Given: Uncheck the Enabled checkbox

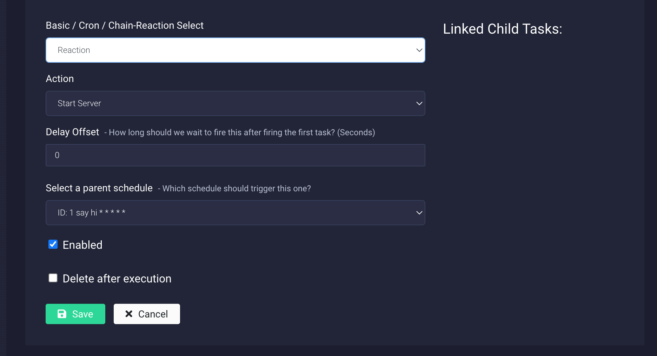Looking at the screenshot, I should (53, 244).
